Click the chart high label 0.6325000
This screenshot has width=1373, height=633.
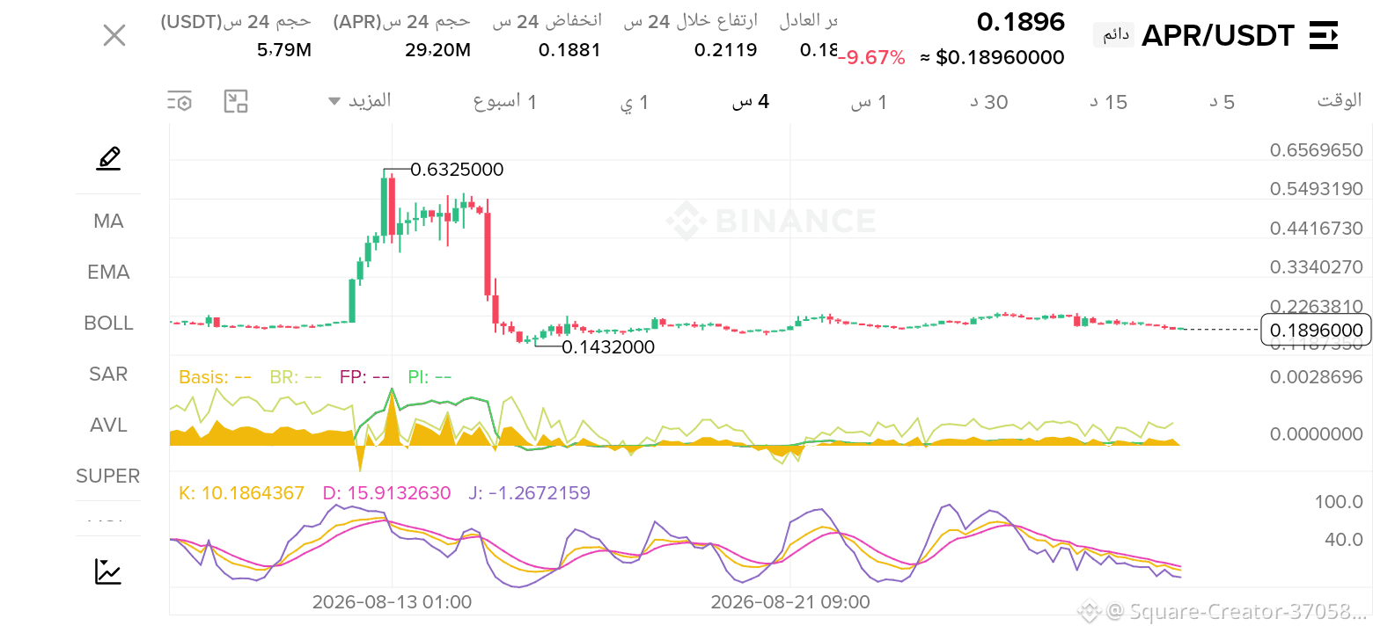point(457,170)
